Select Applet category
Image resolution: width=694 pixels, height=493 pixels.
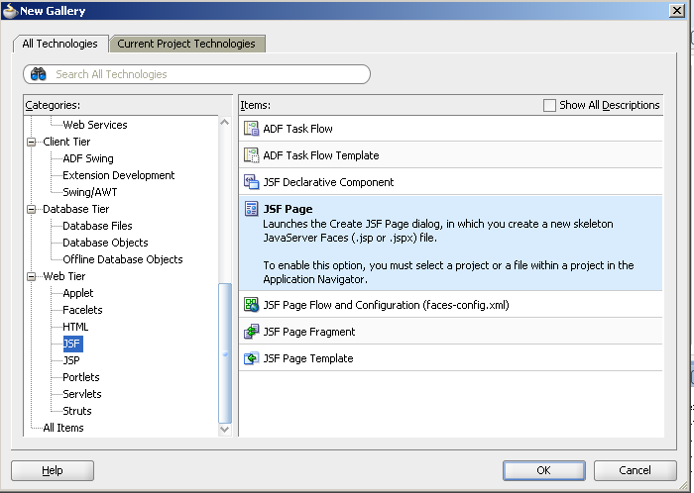point(78,293)
